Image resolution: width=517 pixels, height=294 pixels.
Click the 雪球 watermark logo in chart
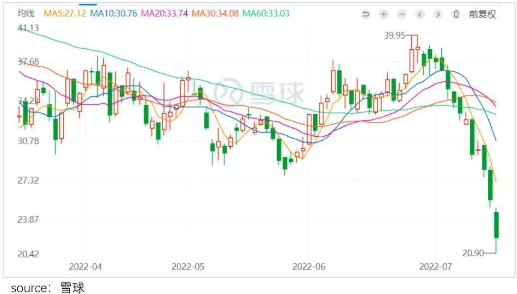tap(259, 92)
